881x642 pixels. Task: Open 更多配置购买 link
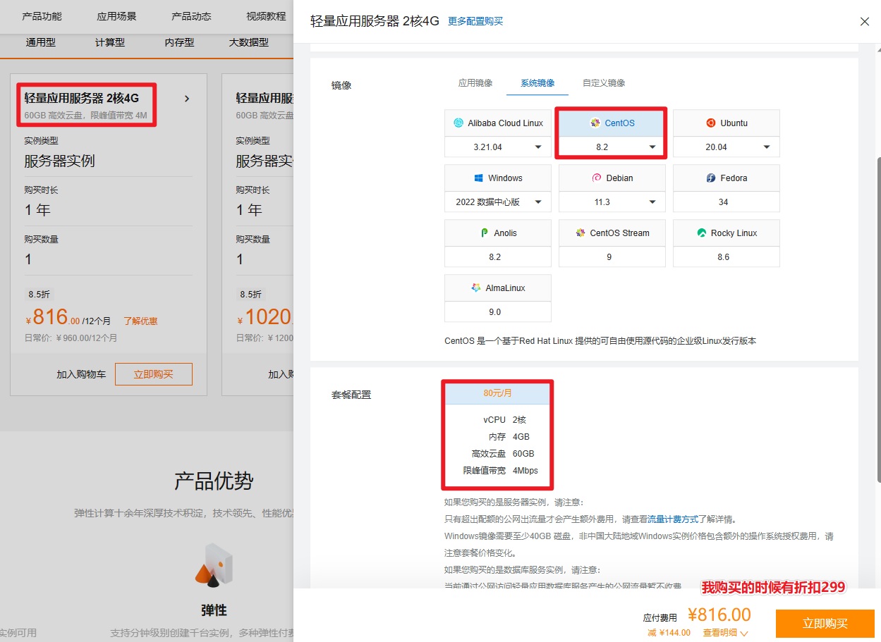[475, 21]
